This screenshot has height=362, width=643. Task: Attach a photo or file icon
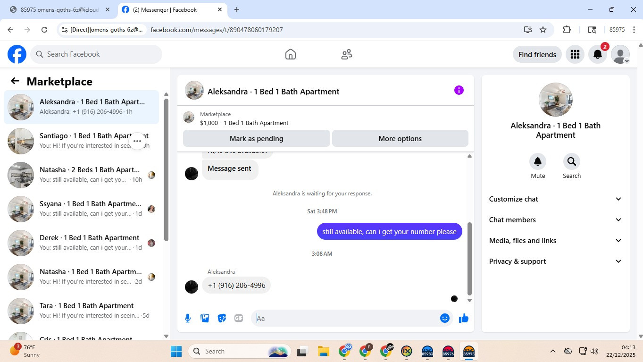pyautogui.click(x=205, y=318)
